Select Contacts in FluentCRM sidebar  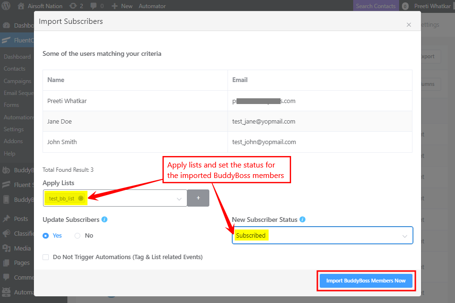pos(15,68)
